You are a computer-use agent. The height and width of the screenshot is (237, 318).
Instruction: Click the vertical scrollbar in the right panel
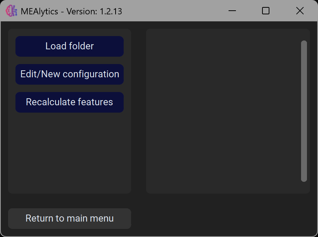304,110
